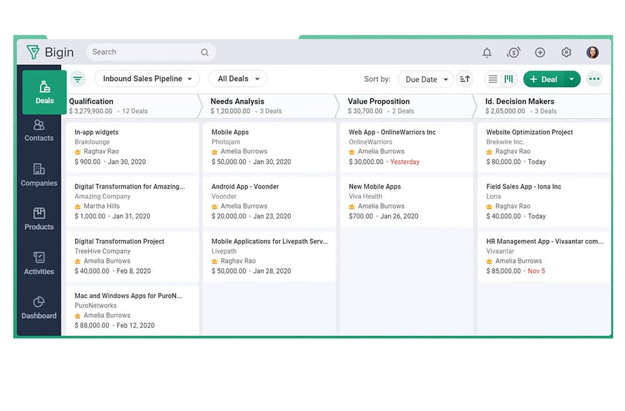This screenshot has height=411, width=625.
Task: Open the Digital Transformation Project deal
Action: pos(132,256)
